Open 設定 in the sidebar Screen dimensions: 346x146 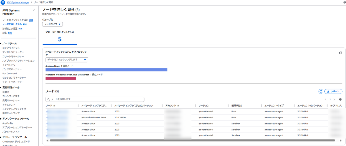pos(5,33)
